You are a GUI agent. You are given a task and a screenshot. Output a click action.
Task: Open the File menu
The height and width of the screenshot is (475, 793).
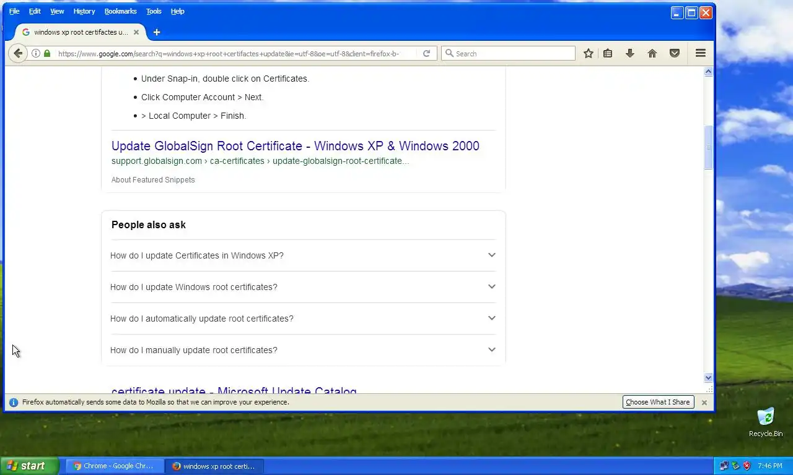click(x=14, y=11)
